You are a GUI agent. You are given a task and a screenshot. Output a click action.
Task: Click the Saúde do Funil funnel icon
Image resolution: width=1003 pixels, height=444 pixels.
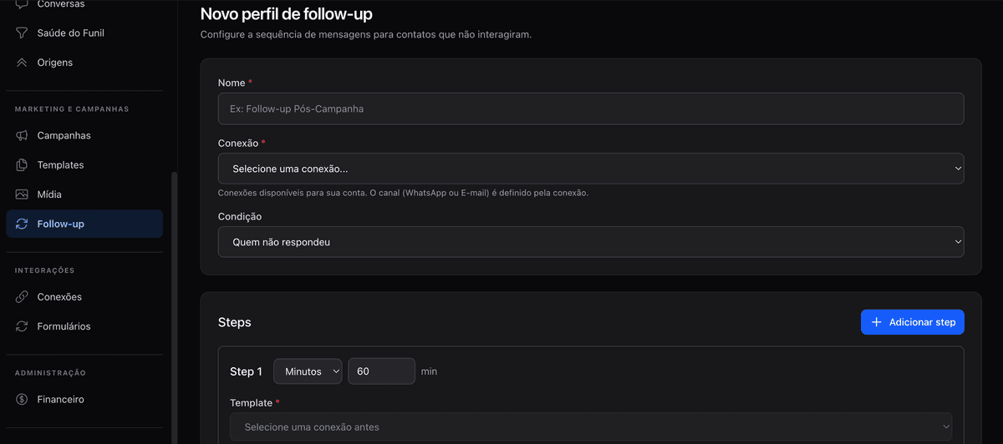coord(22,33)
